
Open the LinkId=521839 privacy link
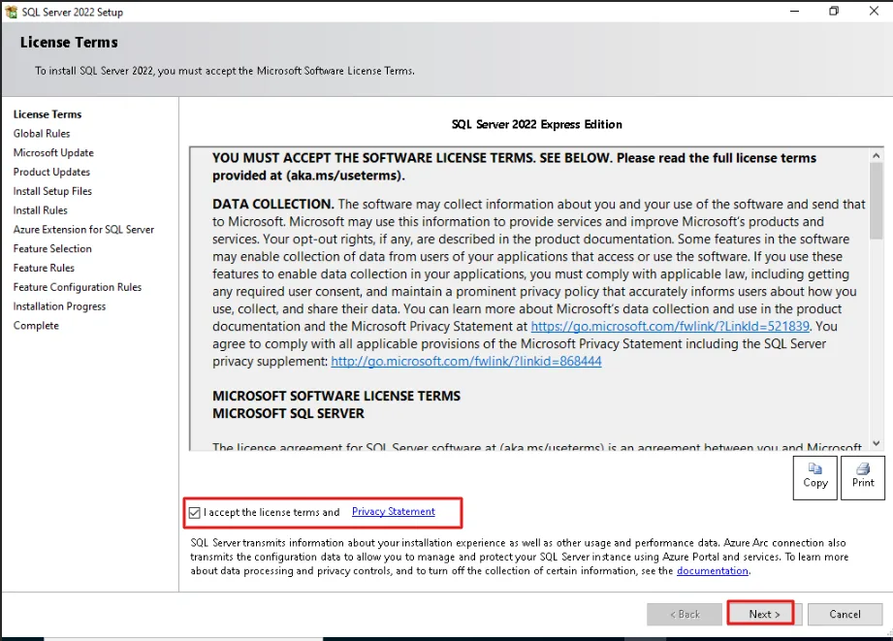tap(670, 327)
